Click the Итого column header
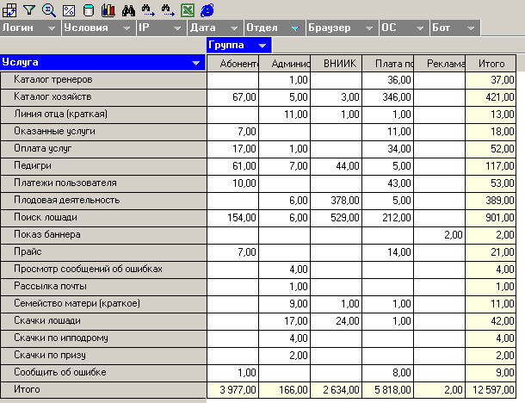 coord(490,64)
